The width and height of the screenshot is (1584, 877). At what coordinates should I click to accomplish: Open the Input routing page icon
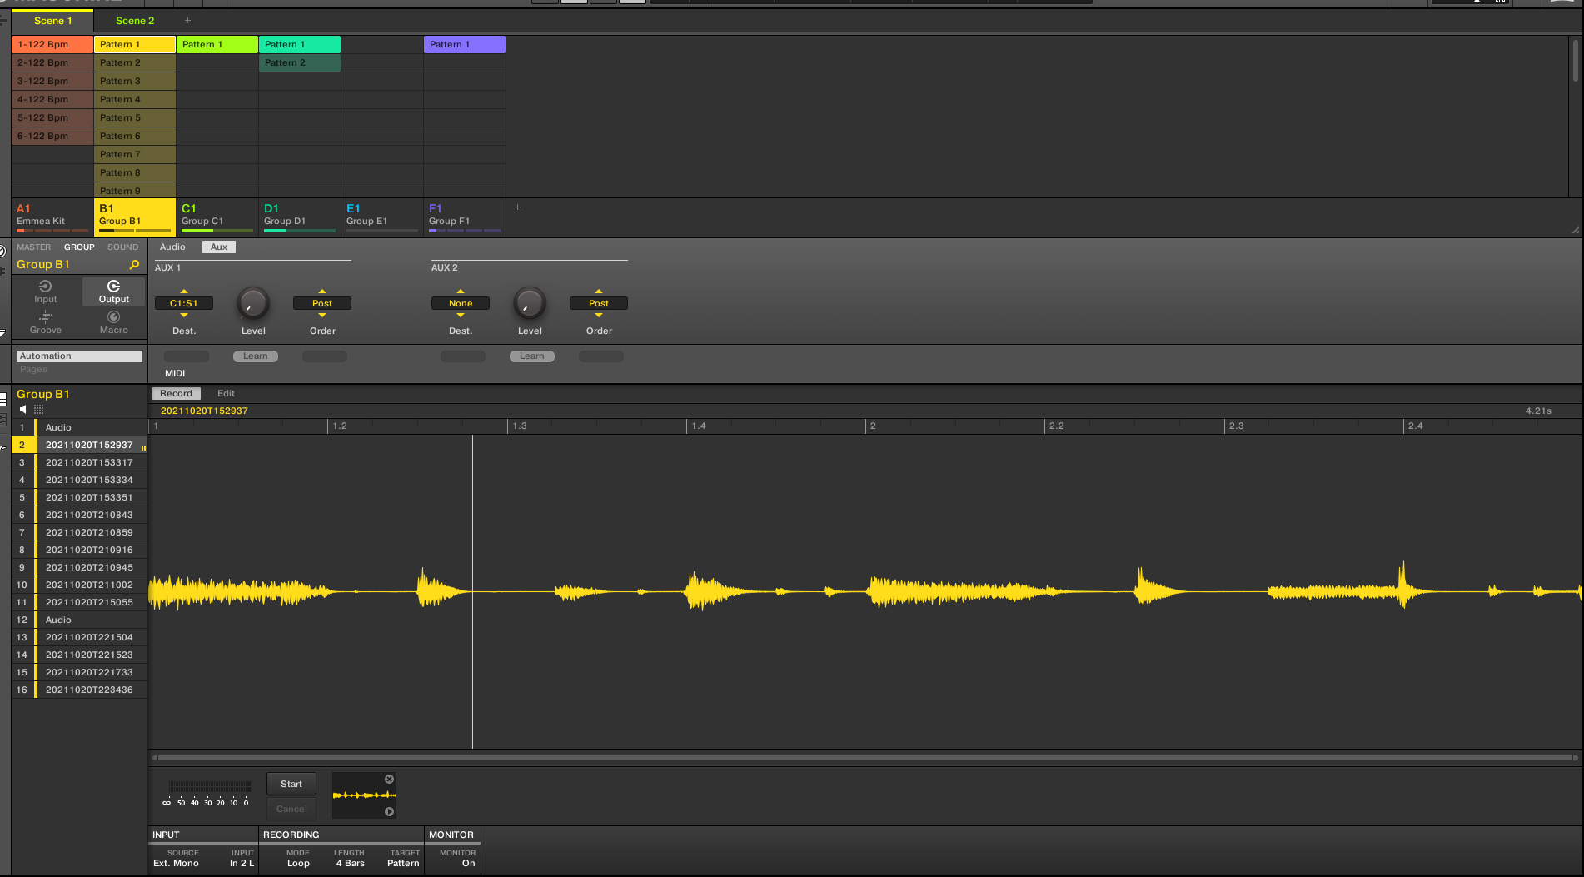point(46,287)
